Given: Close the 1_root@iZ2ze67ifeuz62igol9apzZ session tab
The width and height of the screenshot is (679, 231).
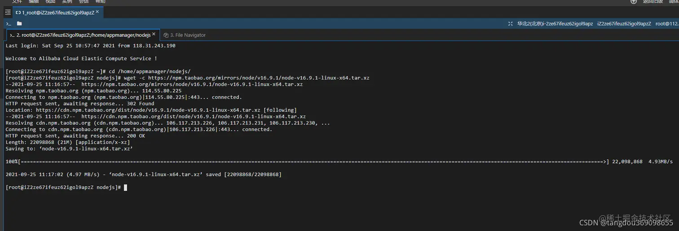Looking at the screenshot, I should 97,12.
